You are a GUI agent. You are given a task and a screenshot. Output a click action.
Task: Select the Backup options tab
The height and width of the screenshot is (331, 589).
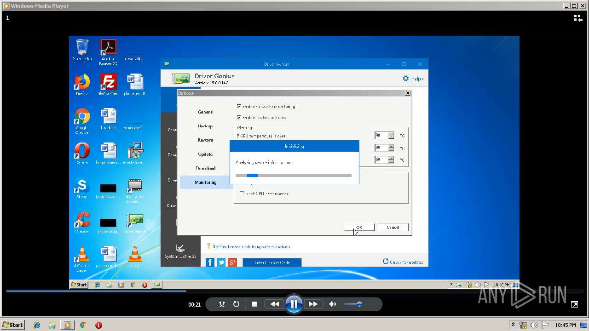pyautogui.click(x=205, y=126)
